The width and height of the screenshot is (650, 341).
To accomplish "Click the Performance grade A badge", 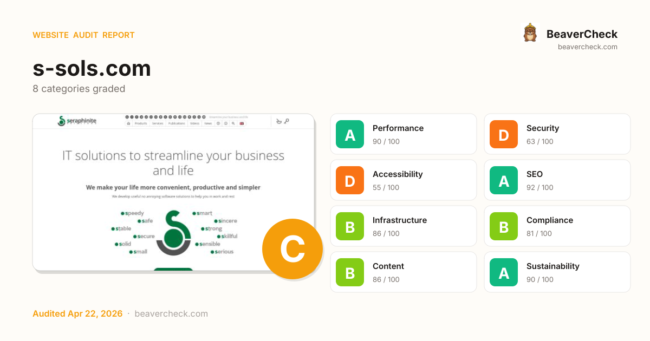I will coord(350,134).
